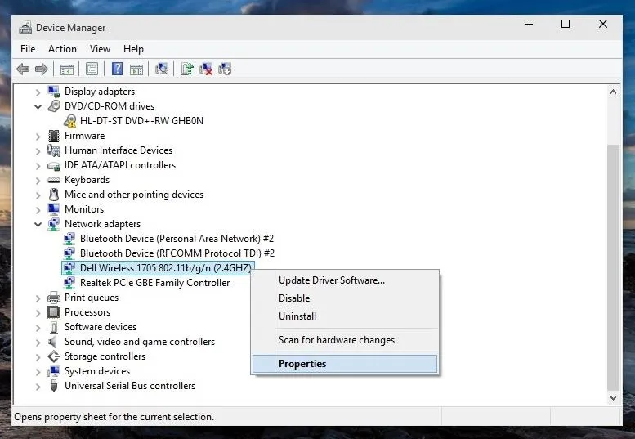Click the Properties sheet toolbar icon
Image resolution: width=635 pixels, height=439 pixels.
pos(92,69)
